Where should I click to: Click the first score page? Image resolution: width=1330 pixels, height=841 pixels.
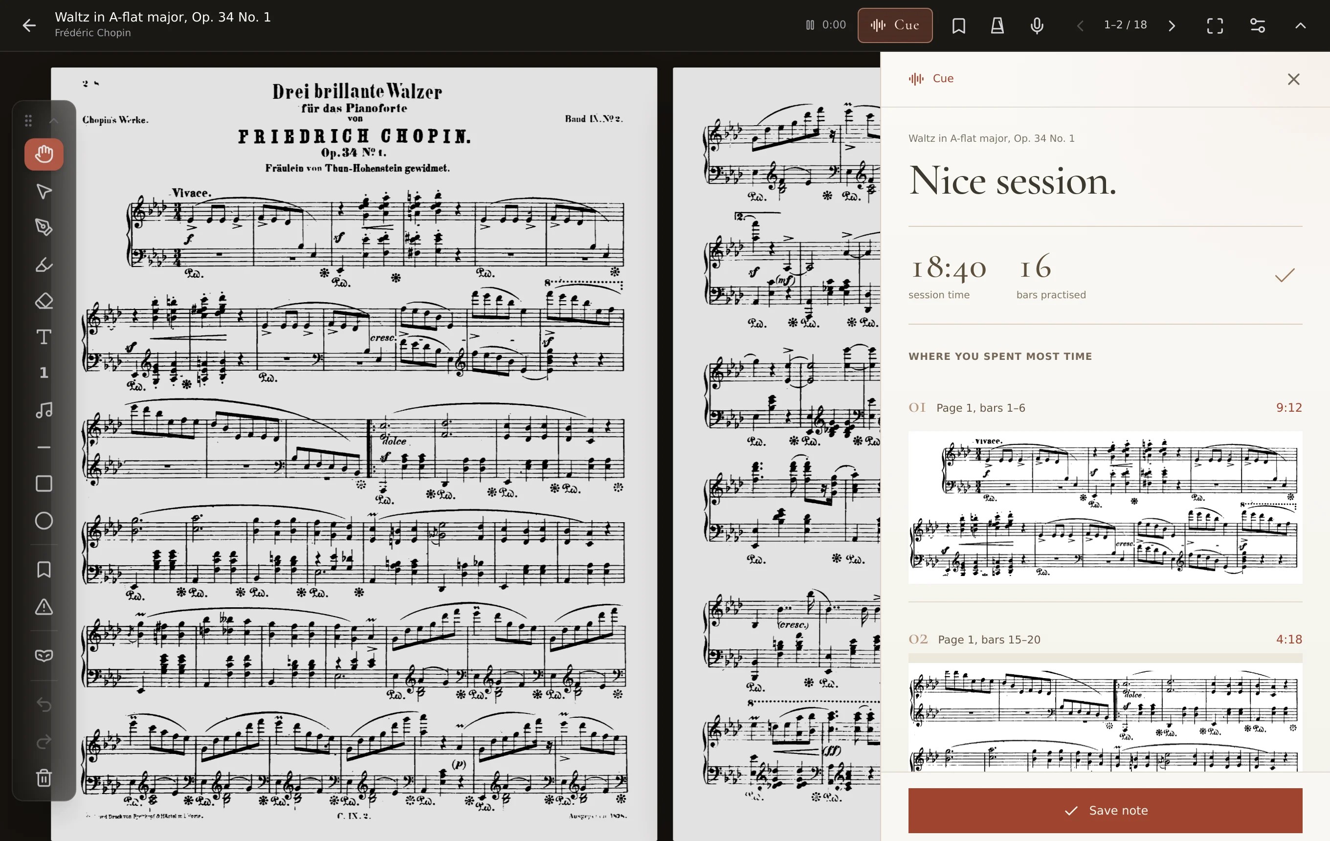tap(354, 454)
